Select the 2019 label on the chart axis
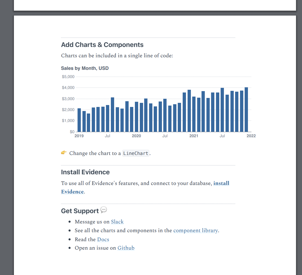Screen dimensions: 302x275 pyautogui.click(x=79, y=136)
